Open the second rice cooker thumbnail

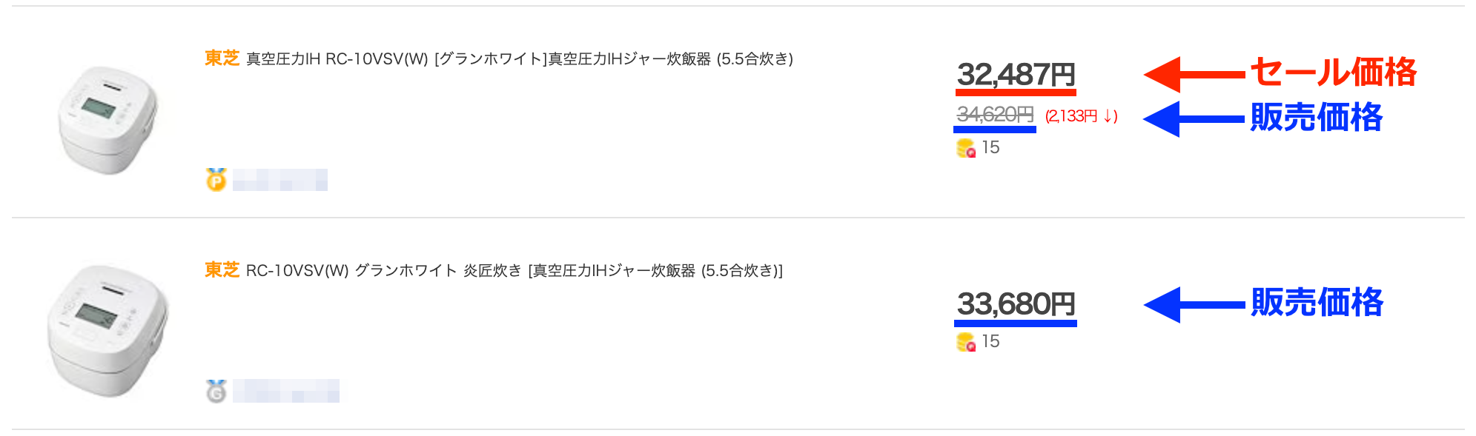(x=108, y=329)
